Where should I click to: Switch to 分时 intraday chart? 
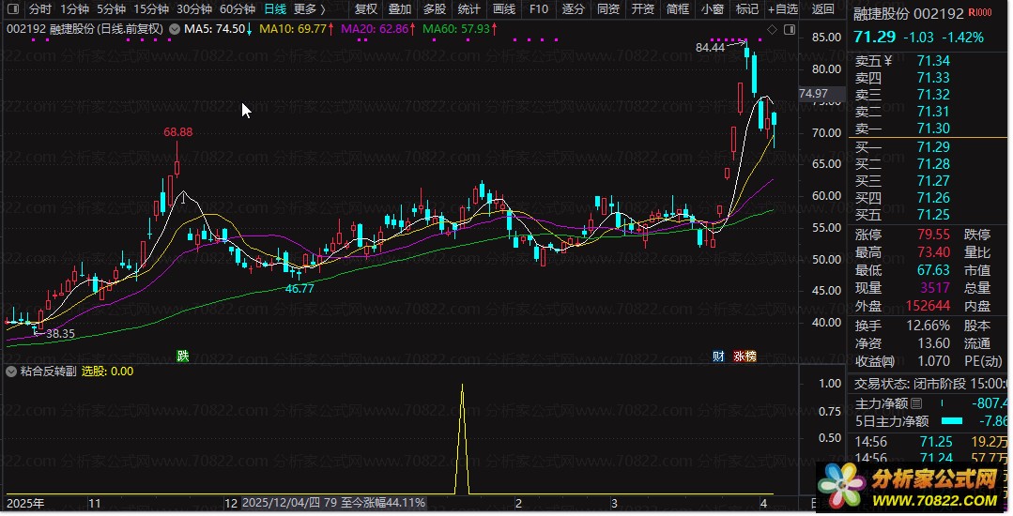tap(40, 9)
